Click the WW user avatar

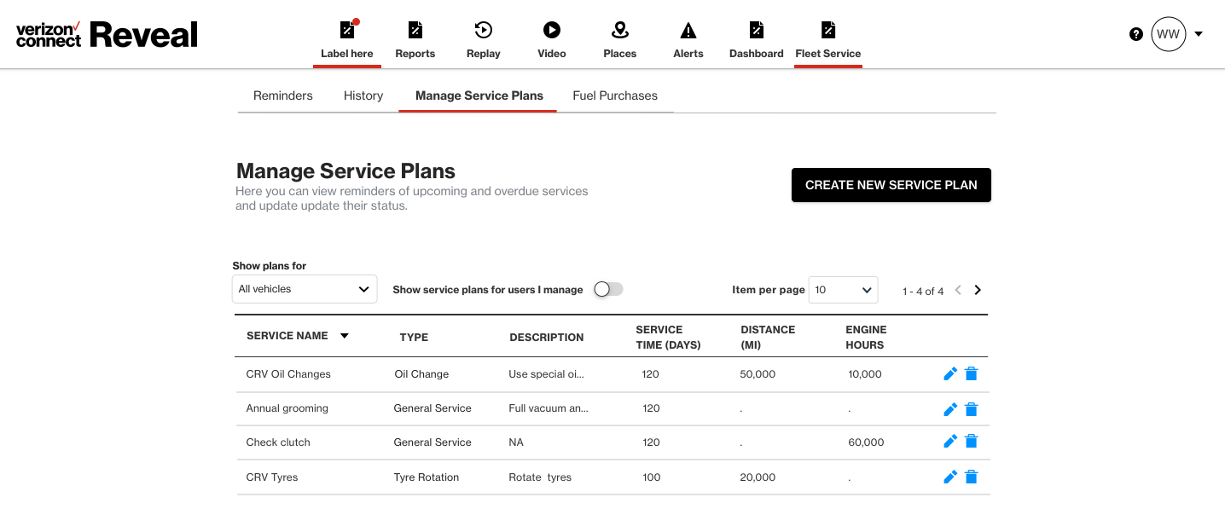click(1169, 34)
